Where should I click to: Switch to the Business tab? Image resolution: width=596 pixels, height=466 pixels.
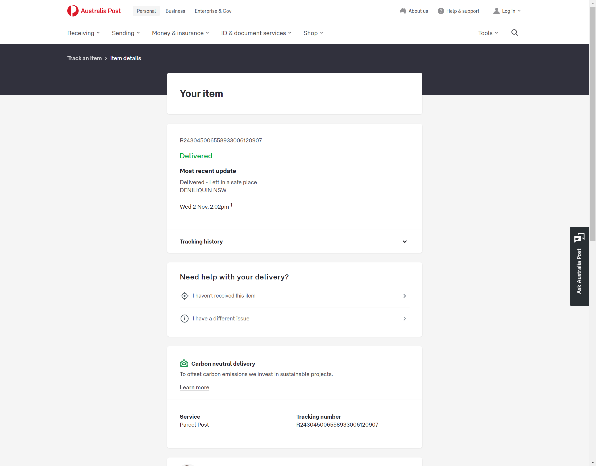(175, 11)
